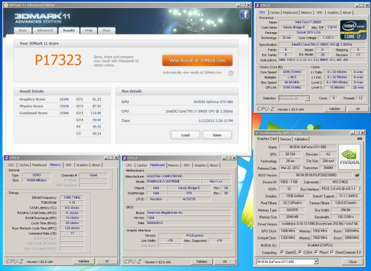
Task: Open About tab in top CPU-Z window
Action: (x=347, y=12)
